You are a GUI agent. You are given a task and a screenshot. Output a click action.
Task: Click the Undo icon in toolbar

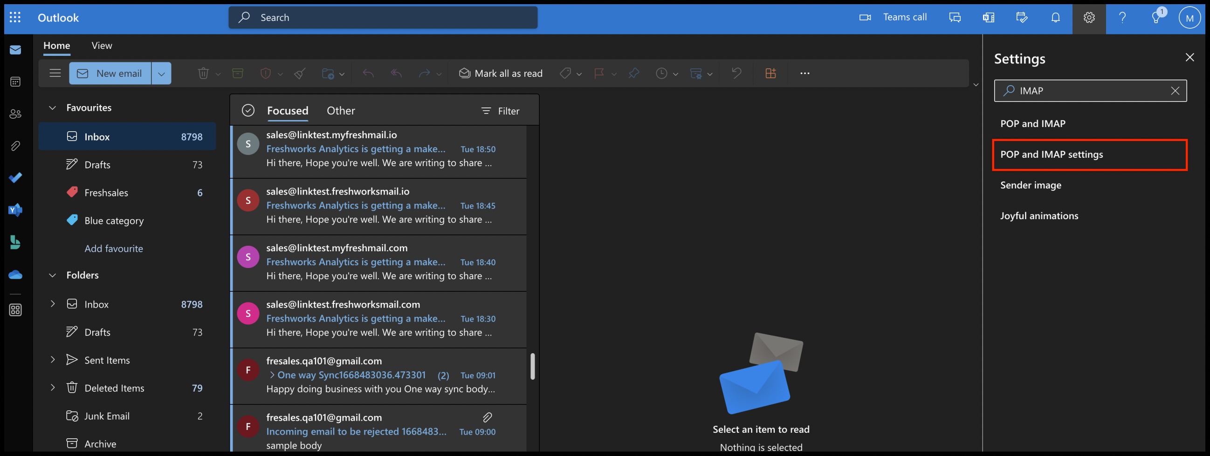736,73
